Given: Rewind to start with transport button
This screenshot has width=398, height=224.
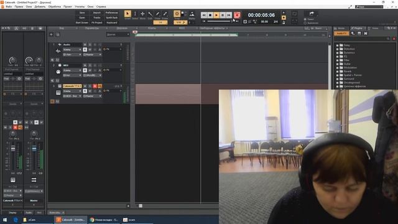Looking at the screenshot, I should coord(204,15).
